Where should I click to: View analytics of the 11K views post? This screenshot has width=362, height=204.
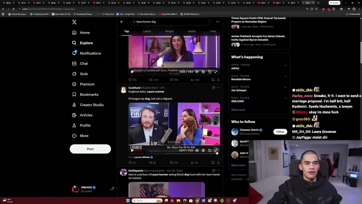194,163
